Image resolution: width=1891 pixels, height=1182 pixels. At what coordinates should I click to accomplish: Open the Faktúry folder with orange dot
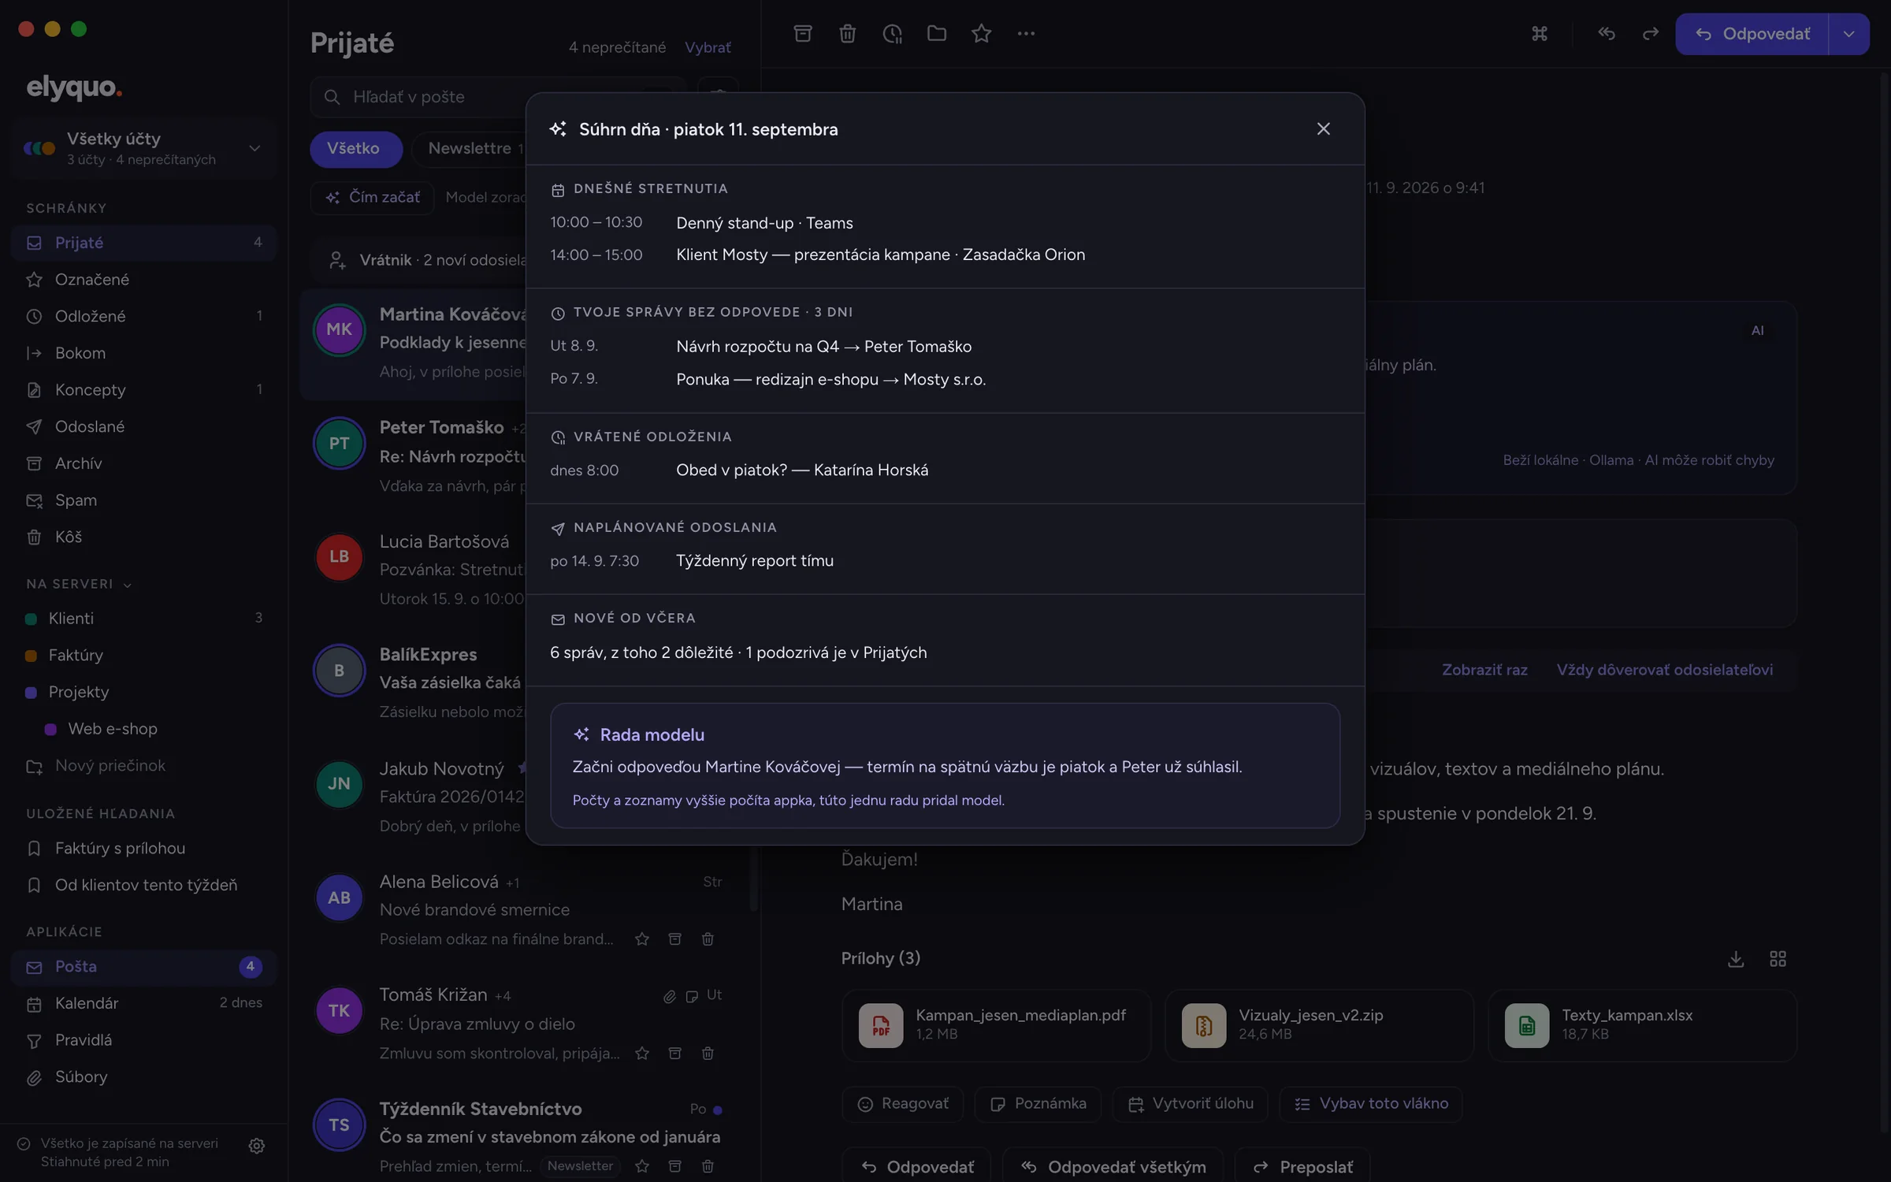144,656
